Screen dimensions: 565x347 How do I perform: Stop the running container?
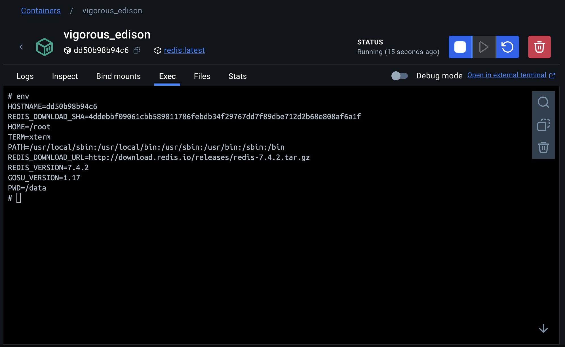(x=460, y=47)
